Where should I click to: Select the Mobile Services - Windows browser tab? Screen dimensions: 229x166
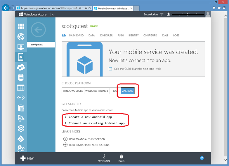coord(113,8)
